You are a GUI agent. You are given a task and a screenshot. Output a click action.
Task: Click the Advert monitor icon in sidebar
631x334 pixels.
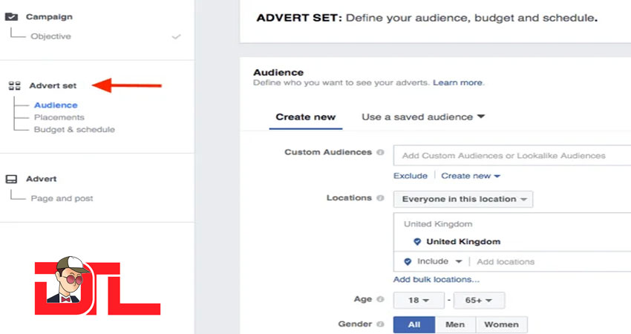pos(12,179)
